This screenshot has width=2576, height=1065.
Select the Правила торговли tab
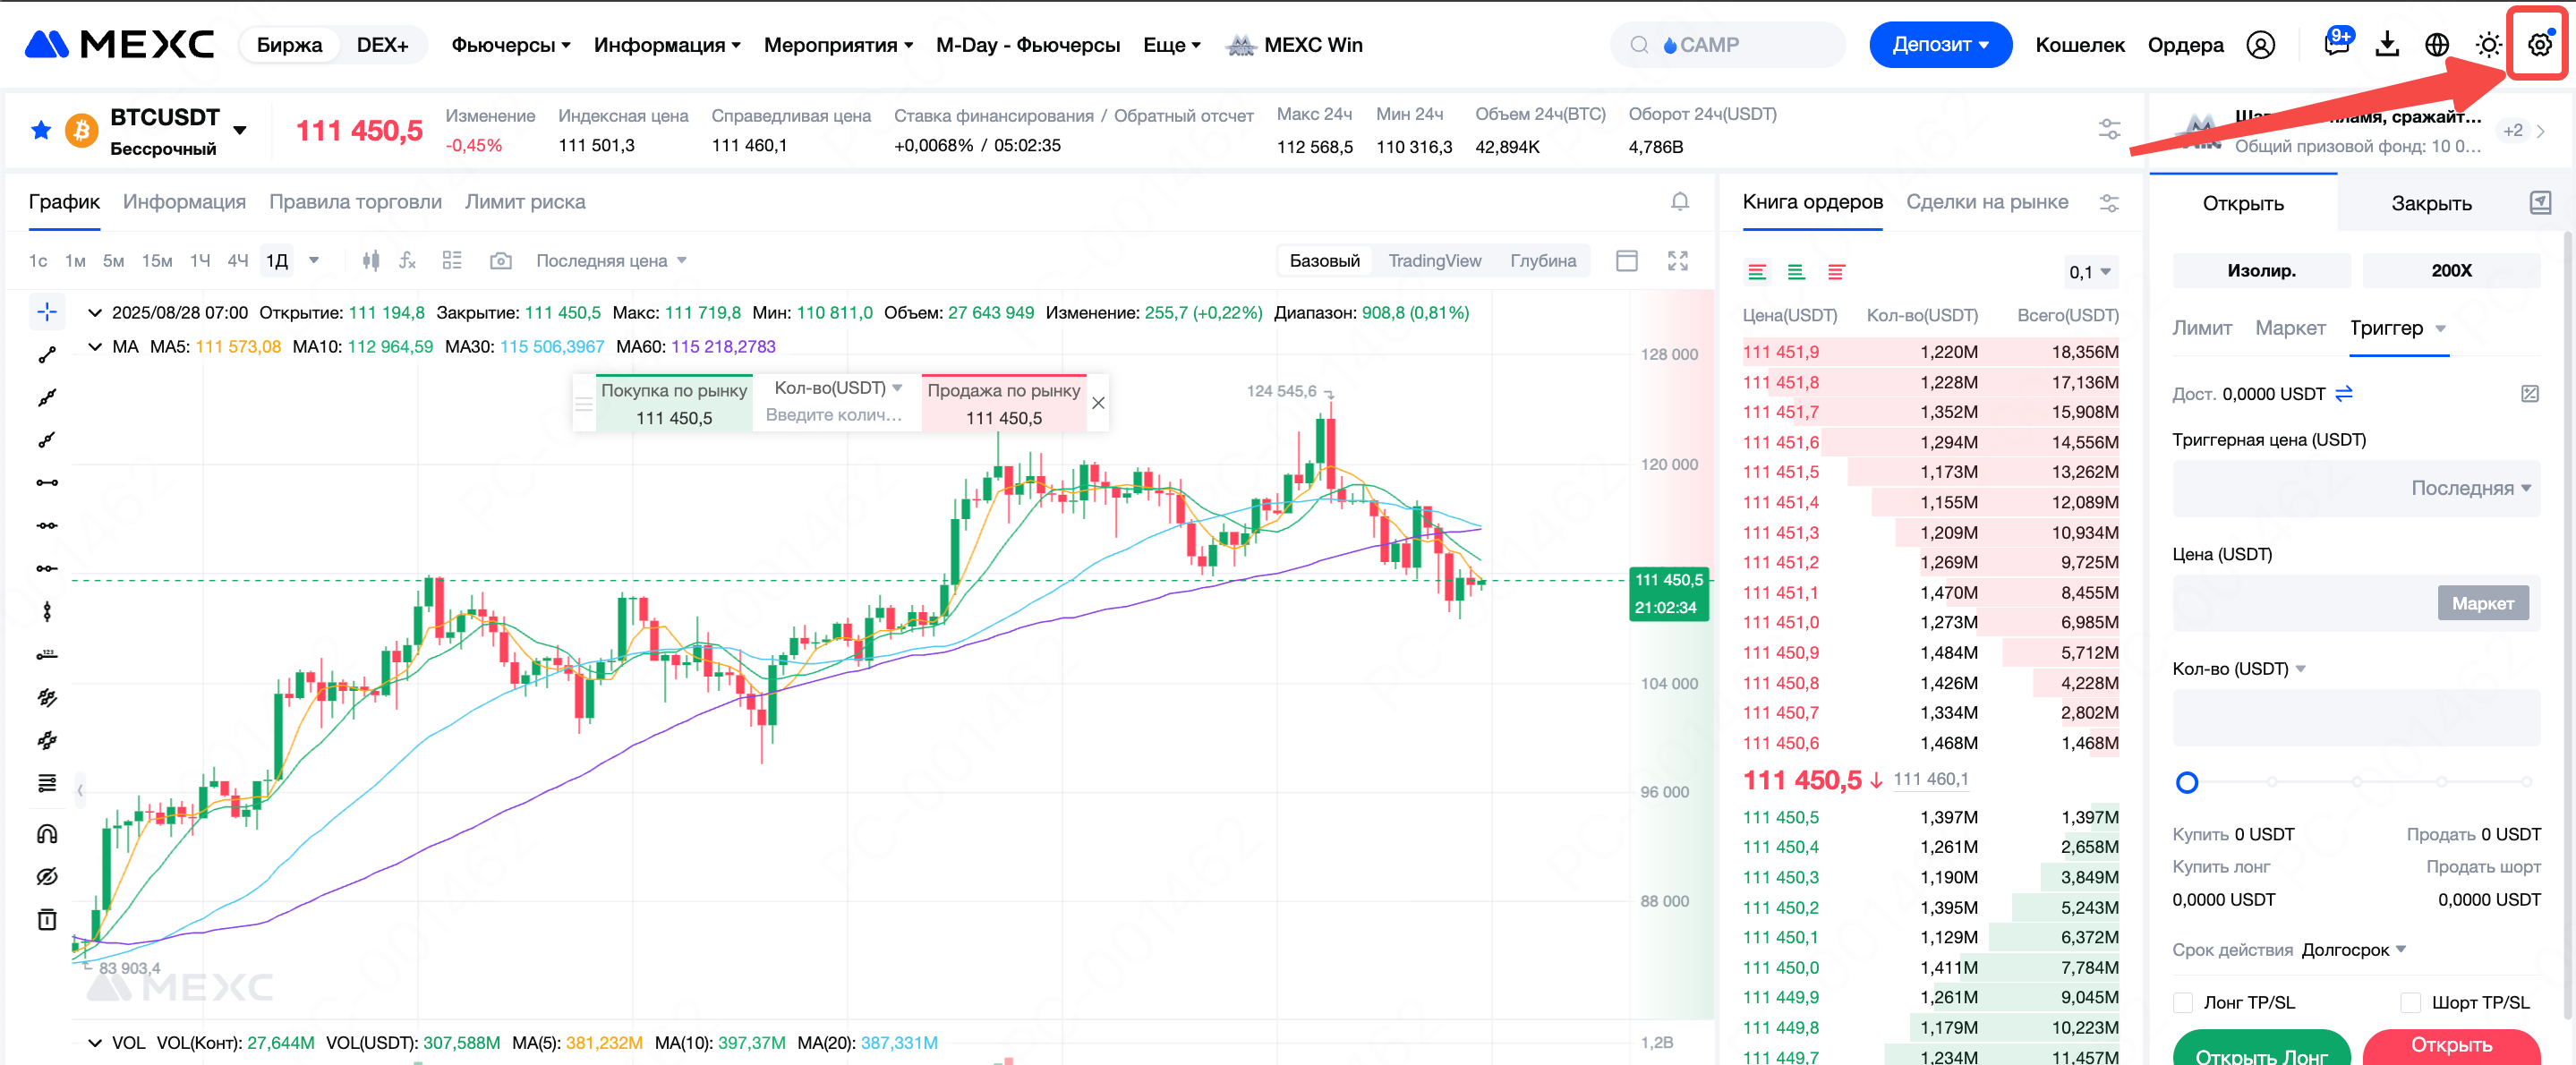pos(355,202)
